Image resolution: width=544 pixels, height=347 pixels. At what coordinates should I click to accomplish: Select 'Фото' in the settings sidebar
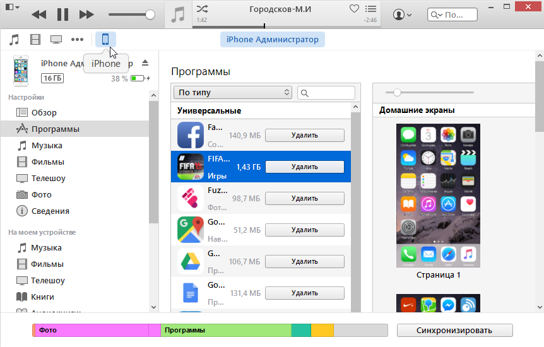coord(42,195)
